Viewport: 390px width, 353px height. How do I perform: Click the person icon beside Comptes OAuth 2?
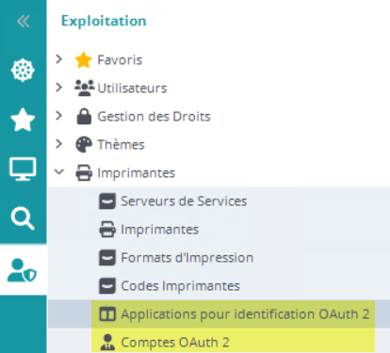point(107,343)
